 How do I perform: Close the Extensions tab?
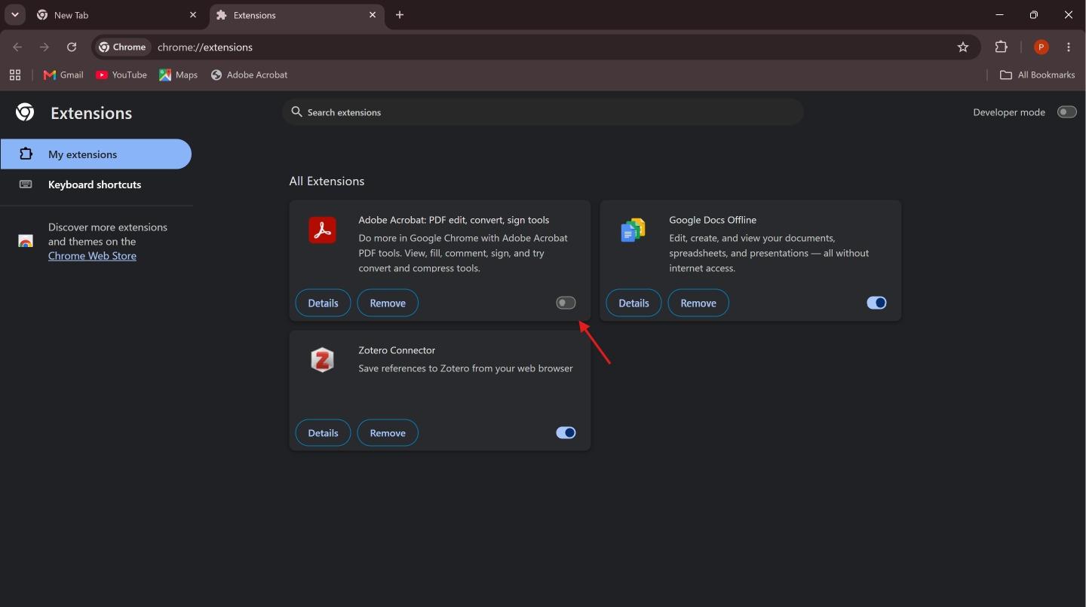(372, 15)
